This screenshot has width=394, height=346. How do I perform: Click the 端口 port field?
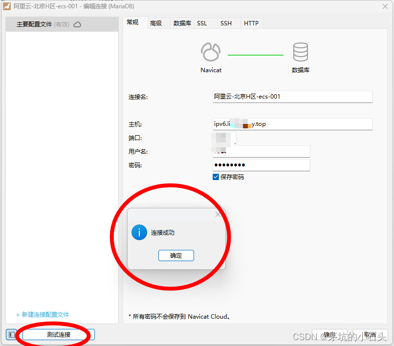[x=224, y=138]
